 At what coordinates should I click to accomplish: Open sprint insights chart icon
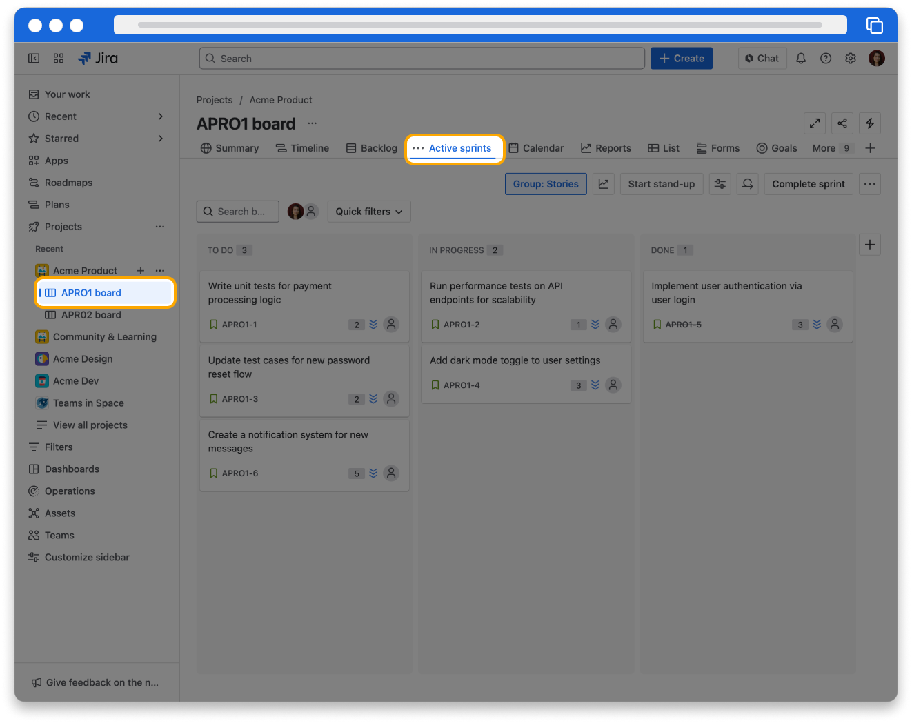point(604,184)
